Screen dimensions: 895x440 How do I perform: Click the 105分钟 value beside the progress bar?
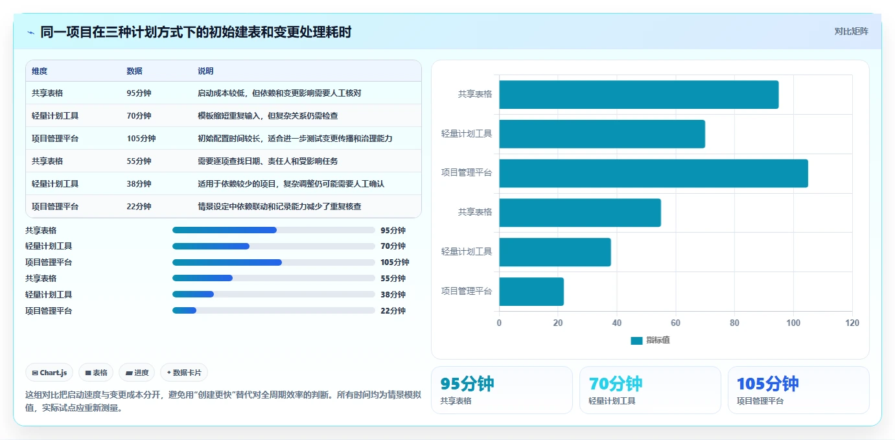[395, 262]
